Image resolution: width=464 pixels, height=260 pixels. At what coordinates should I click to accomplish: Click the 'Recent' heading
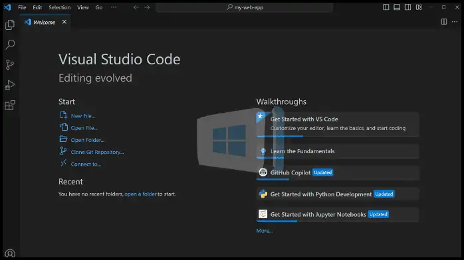coord(70,182)
